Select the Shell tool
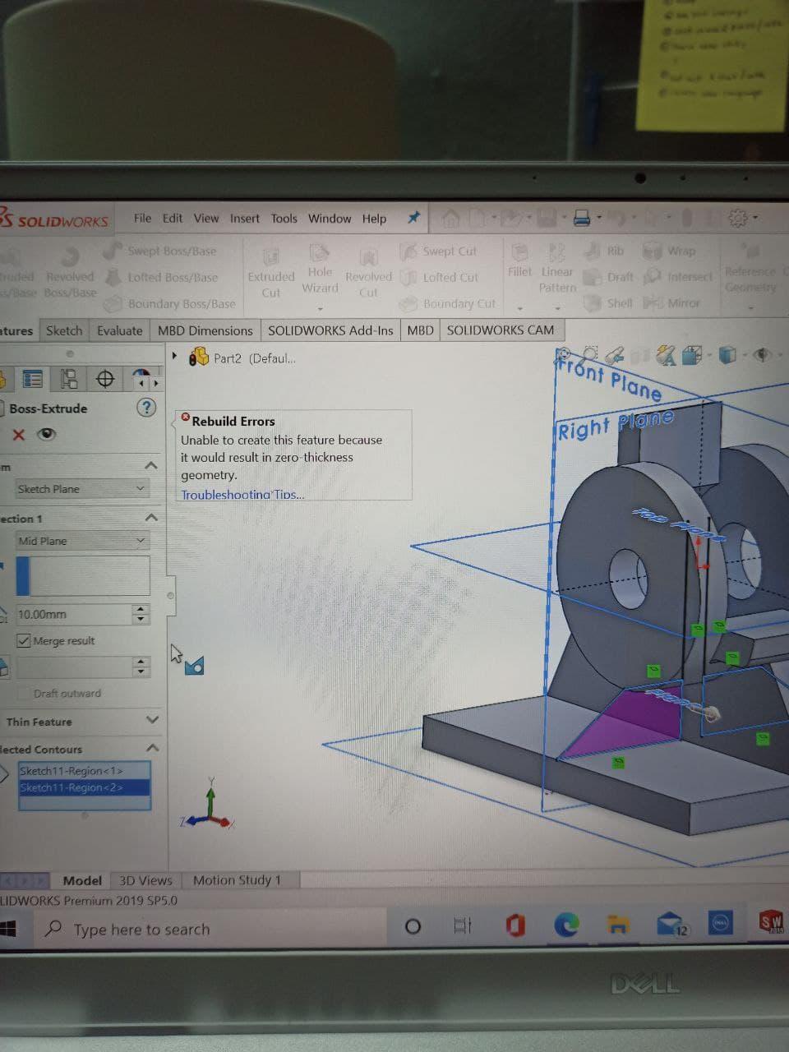789x1052 pixels. tap(609, 302)
